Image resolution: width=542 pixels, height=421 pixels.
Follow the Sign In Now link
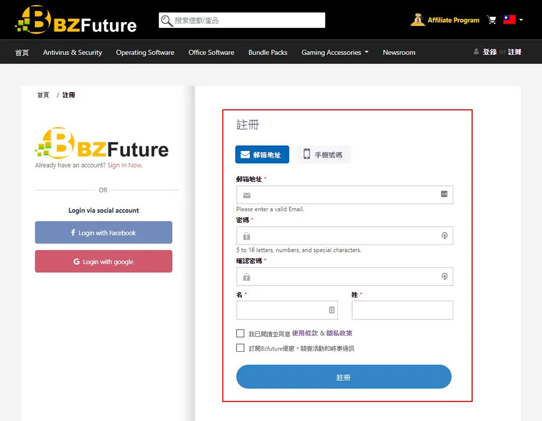coord(125,165)
